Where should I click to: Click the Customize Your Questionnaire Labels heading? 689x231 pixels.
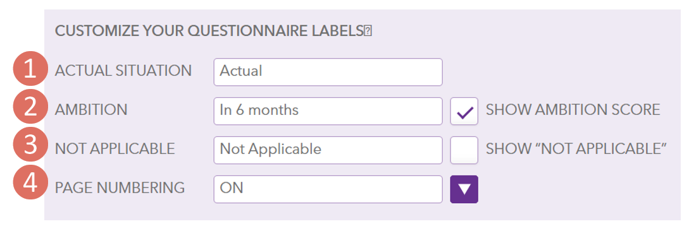click(209, 32)
